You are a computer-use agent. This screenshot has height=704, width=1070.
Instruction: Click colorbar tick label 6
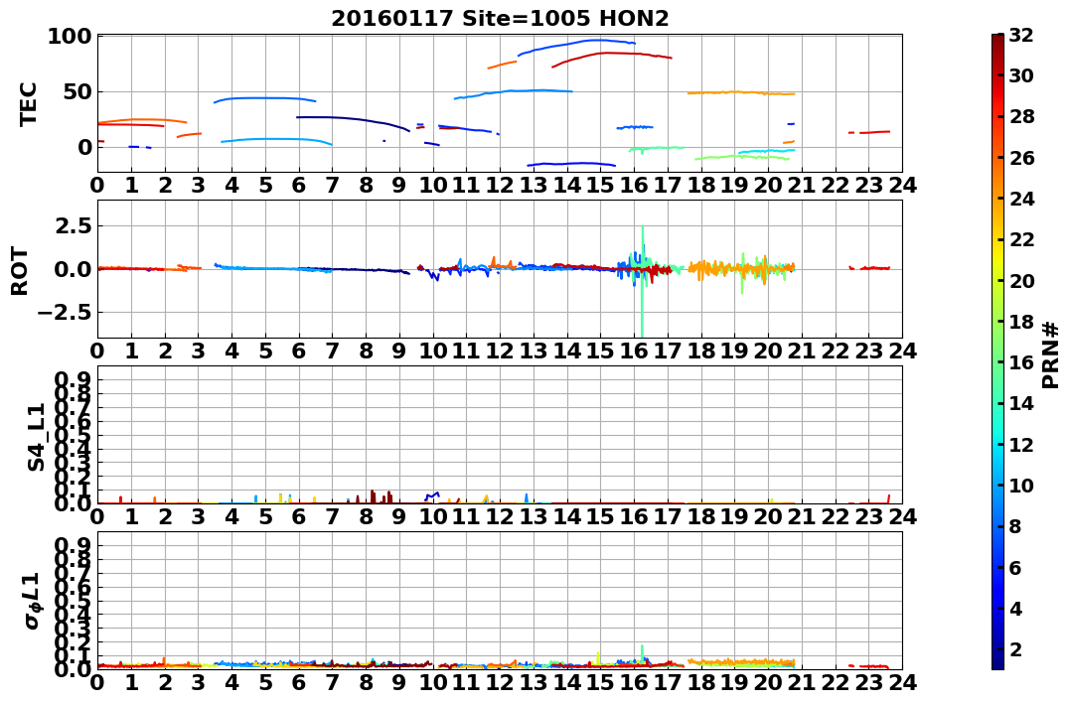tap(1015, 567)
